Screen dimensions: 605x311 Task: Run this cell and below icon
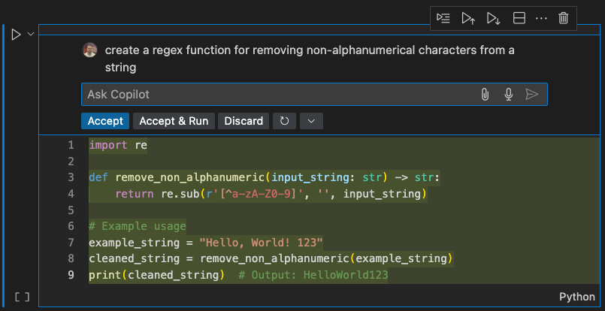click(x=493, y=18)
